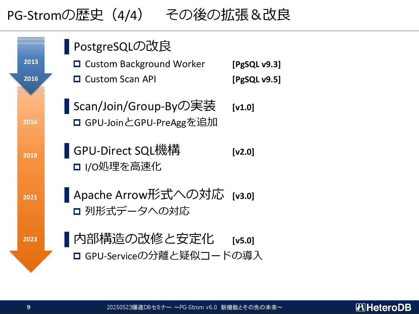Click the 'I/O処理を高速化' bullet
The image size is (419, 314).
[123, 167]
